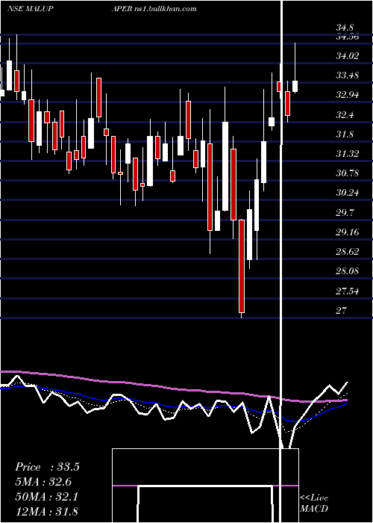Viewport: 373px width, 523px height.
Task: Click the 29.7 price axis label
Action: point(345,212)
